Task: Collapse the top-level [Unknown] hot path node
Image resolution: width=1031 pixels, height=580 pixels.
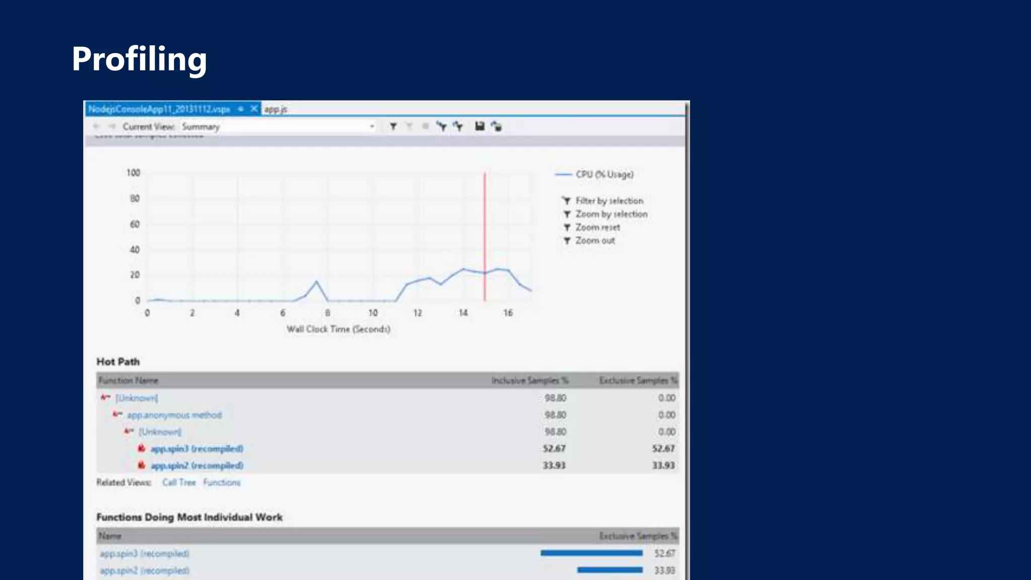Action: click(x=105, y=398)
